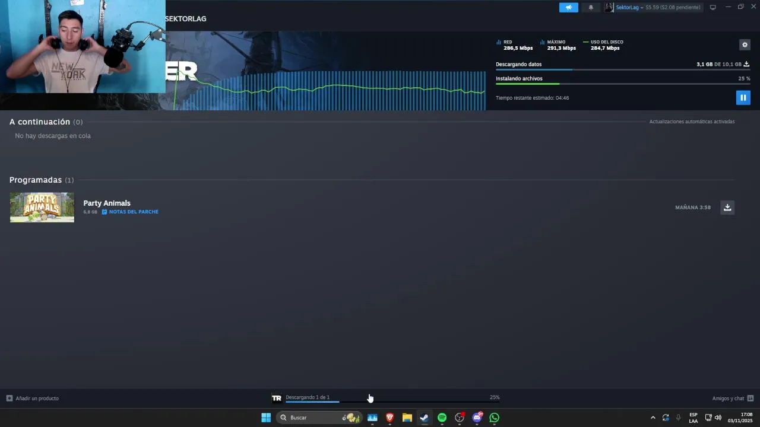The width and height of the screenshot is (760, 427).
Task: Open Spotify from taskbar
Action: click(x=442, y=418)
